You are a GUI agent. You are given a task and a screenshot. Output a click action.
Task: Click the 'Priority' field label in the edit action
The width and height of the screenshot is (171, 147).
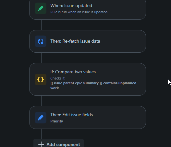coord(56,121)
